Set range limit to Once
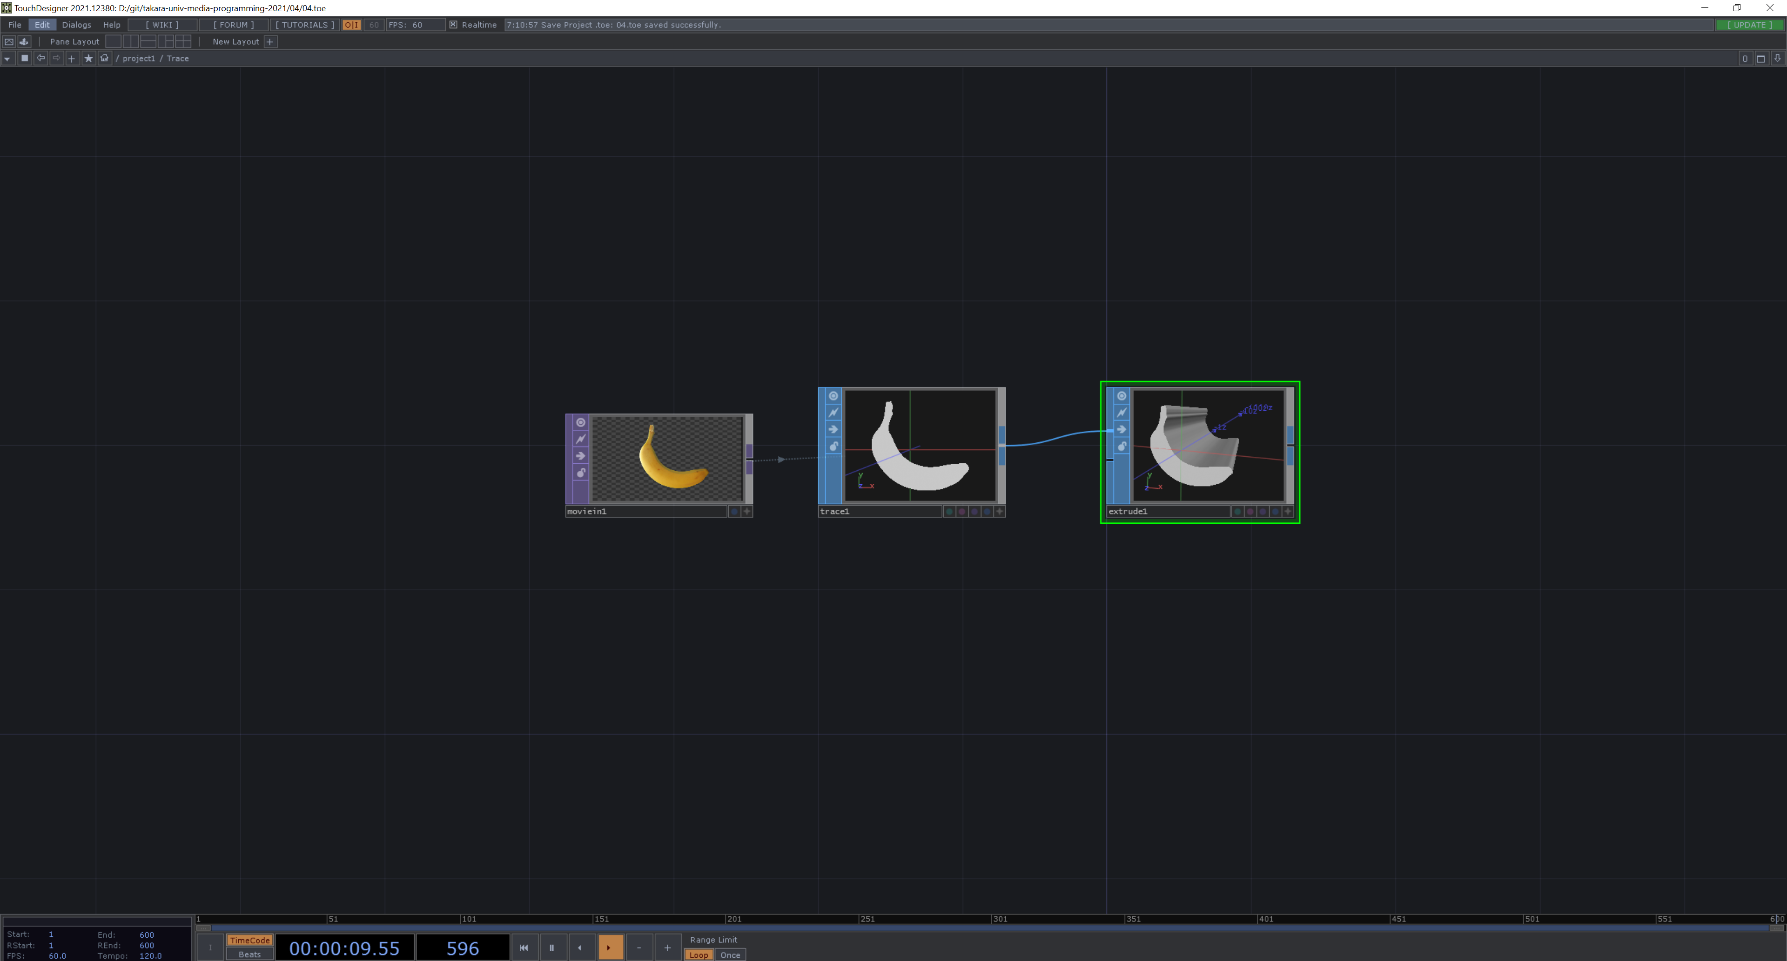 [x=730, y=955]
